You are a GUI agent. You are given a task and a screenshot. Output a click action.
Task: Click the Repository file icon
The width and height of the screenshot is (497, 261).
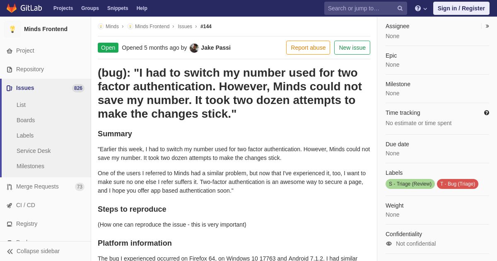click(10, 70)
